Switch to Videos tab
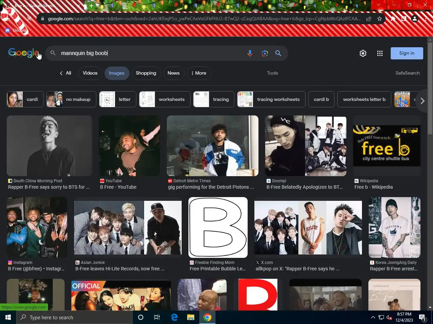Viewport: 433px width, 324px height. [x=90, y=73]
